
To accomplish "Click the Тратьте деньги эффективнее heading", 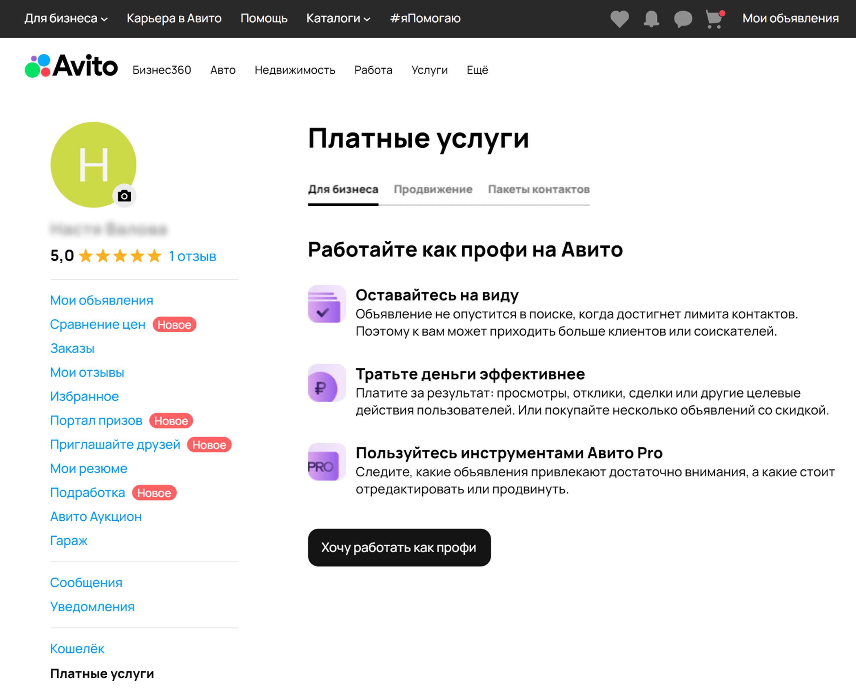I will [x=470, y=374].
